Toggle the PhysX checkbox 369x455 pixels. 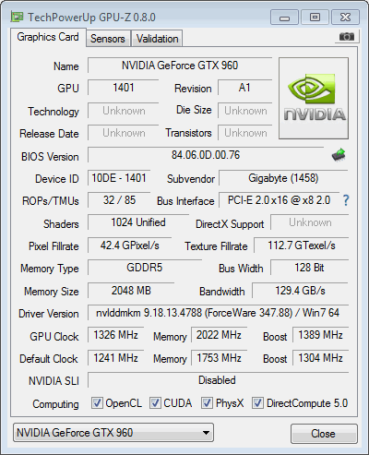tap(207, 403)
